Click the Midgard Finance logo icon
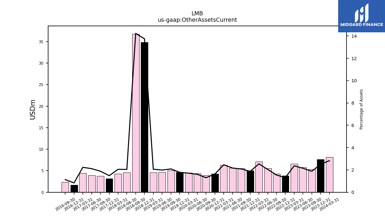 click(362, 13)
